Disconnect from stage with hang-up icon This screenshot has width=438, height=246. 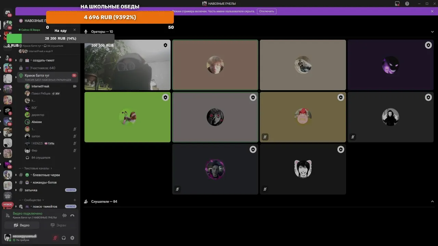click(72, 216)
